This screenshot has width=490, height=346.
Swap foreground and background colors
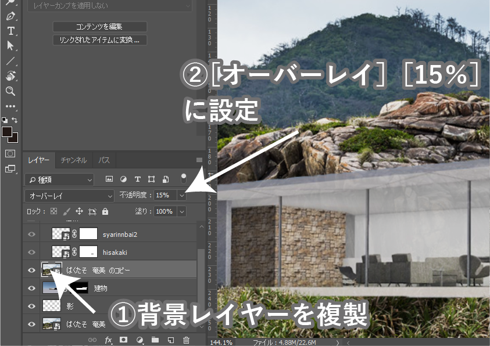pyautogui.click(x=15, y=120)
